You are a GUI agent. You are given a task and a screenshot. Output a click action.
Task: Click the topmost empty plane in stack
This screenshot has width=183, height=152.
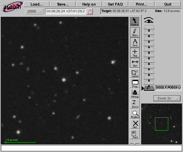point(149,27)
